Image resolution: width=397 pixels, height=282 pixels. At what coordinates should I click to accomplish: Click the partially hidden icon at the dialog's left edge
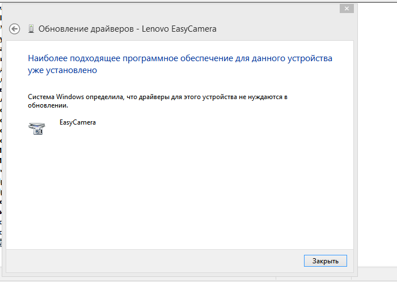tap(1, 243)
